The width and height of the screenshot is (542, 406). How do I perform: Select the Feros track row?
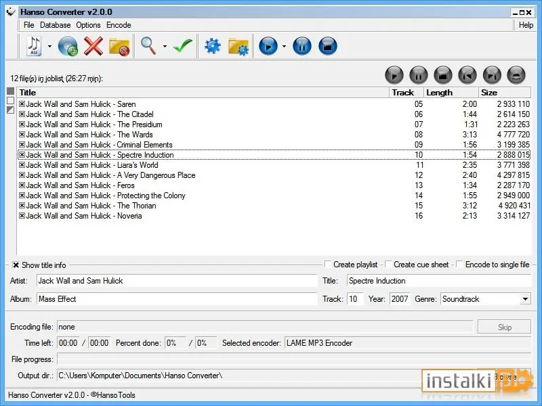click(274, 185)
